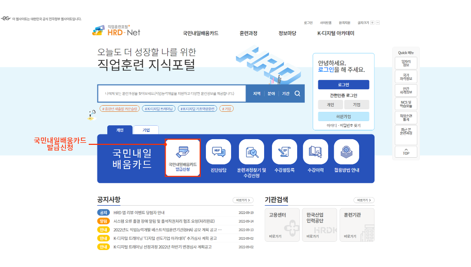471x267 pixels.
Task: Open Quick menu NCS 및 학습모듈
Action: point(406,104)
